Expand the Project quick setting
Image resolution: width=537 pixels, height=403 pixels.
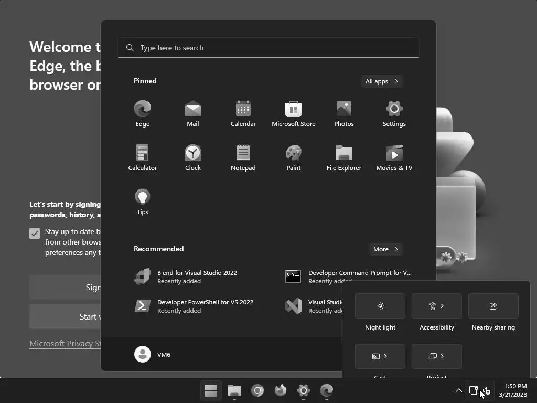[x=442, y=356]
